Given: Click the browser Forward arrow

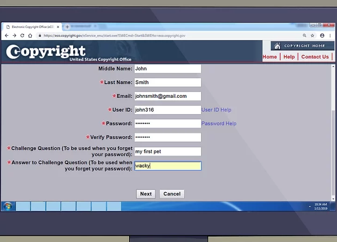Looking at the screenshot, I should (x=14, y=35).
